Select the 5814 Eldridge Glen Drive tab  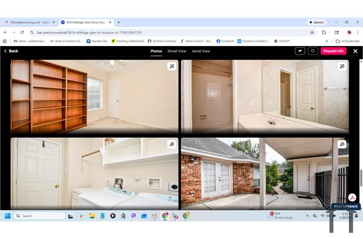point(86,22)
